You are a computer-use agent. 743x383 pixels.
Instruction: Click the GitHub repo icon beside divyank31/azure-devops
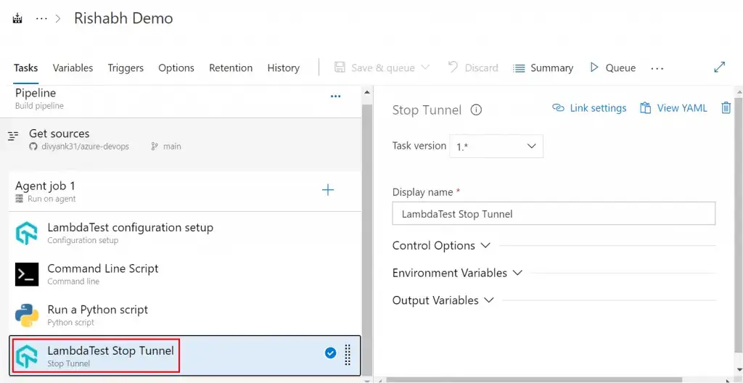[x=33, y=147]
